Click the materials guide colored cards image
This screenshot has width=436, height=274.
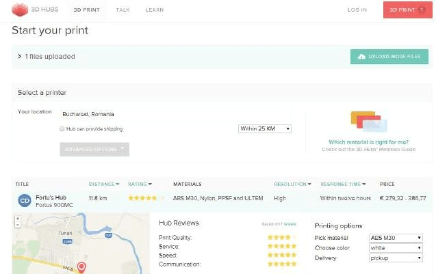[369, 122]
